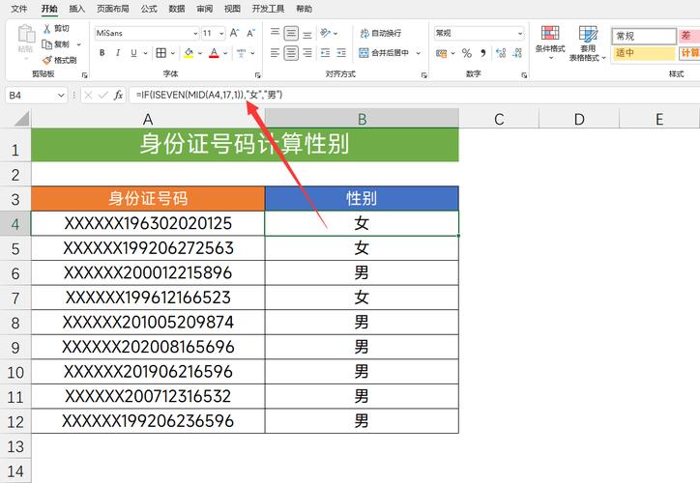Open the font color dropdown arrow
This screenshot has height=483, width=700.
tap(225, 53)
